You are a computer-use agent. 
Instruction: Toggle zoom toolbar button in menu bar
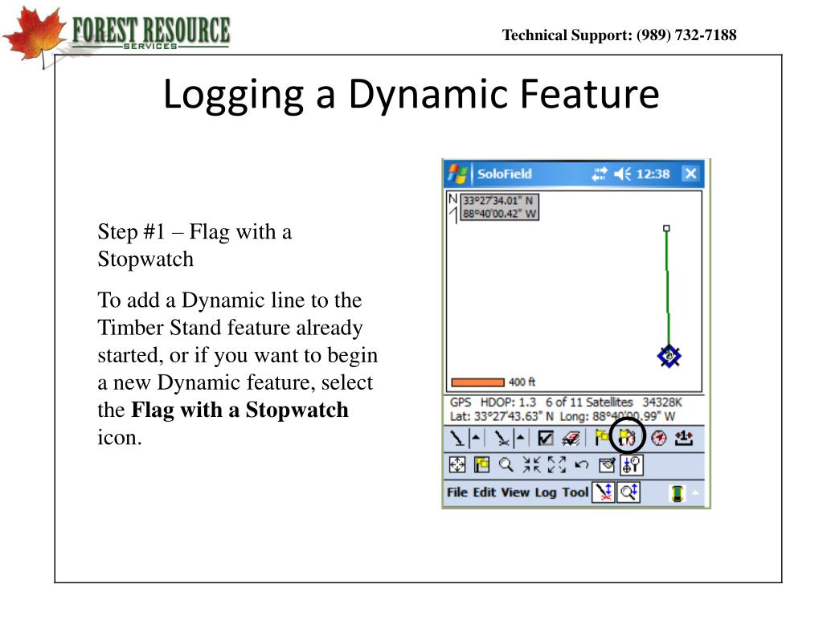(x=629, y=492)
